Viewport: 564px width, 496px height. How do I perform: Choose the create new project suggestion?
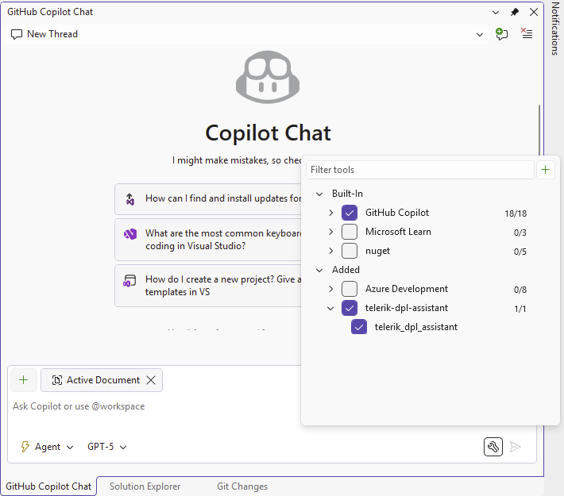208,286
